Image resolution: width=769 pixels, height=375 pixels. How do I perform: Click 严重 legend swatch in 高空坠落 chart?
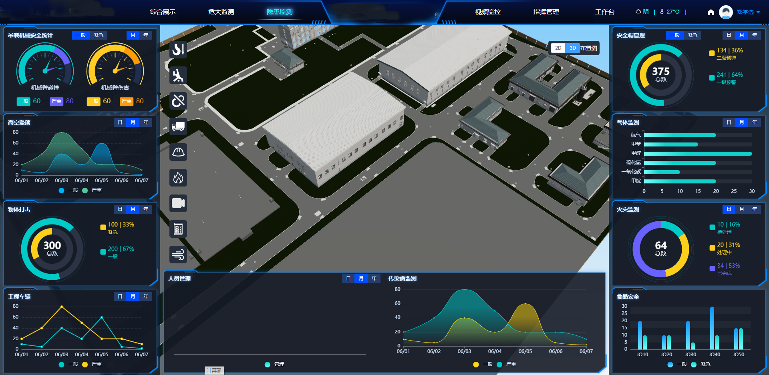click(85, 191)
